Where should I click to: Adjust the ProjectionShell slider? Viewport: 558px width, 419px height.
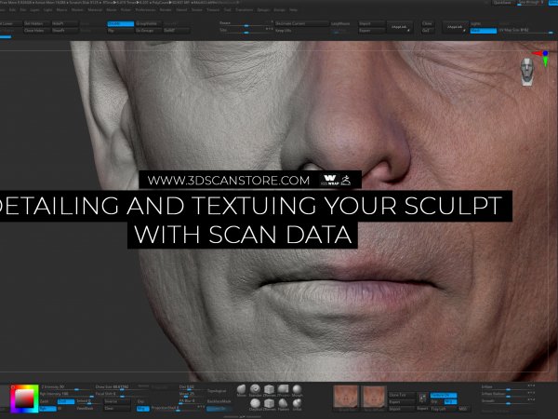pos(176,409)
